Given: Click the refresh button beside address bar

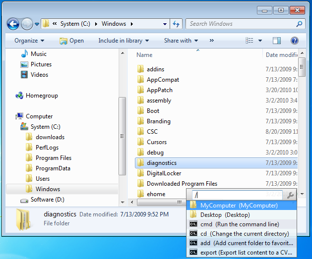Looking at the screenshot, I should [x=176, y=24].
